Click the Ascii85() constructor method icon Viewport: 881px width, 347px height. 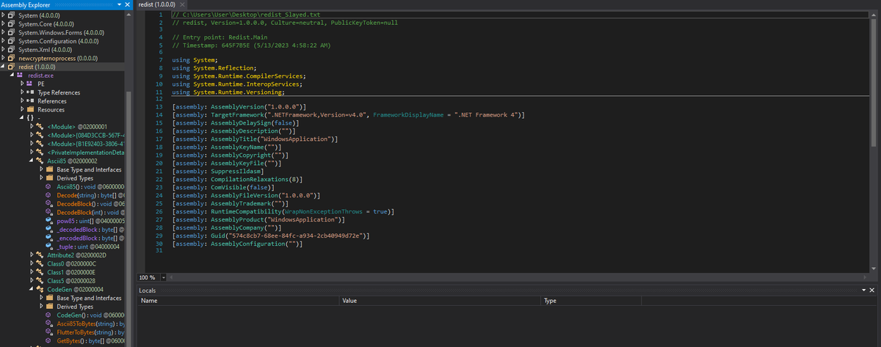point(49,186)
